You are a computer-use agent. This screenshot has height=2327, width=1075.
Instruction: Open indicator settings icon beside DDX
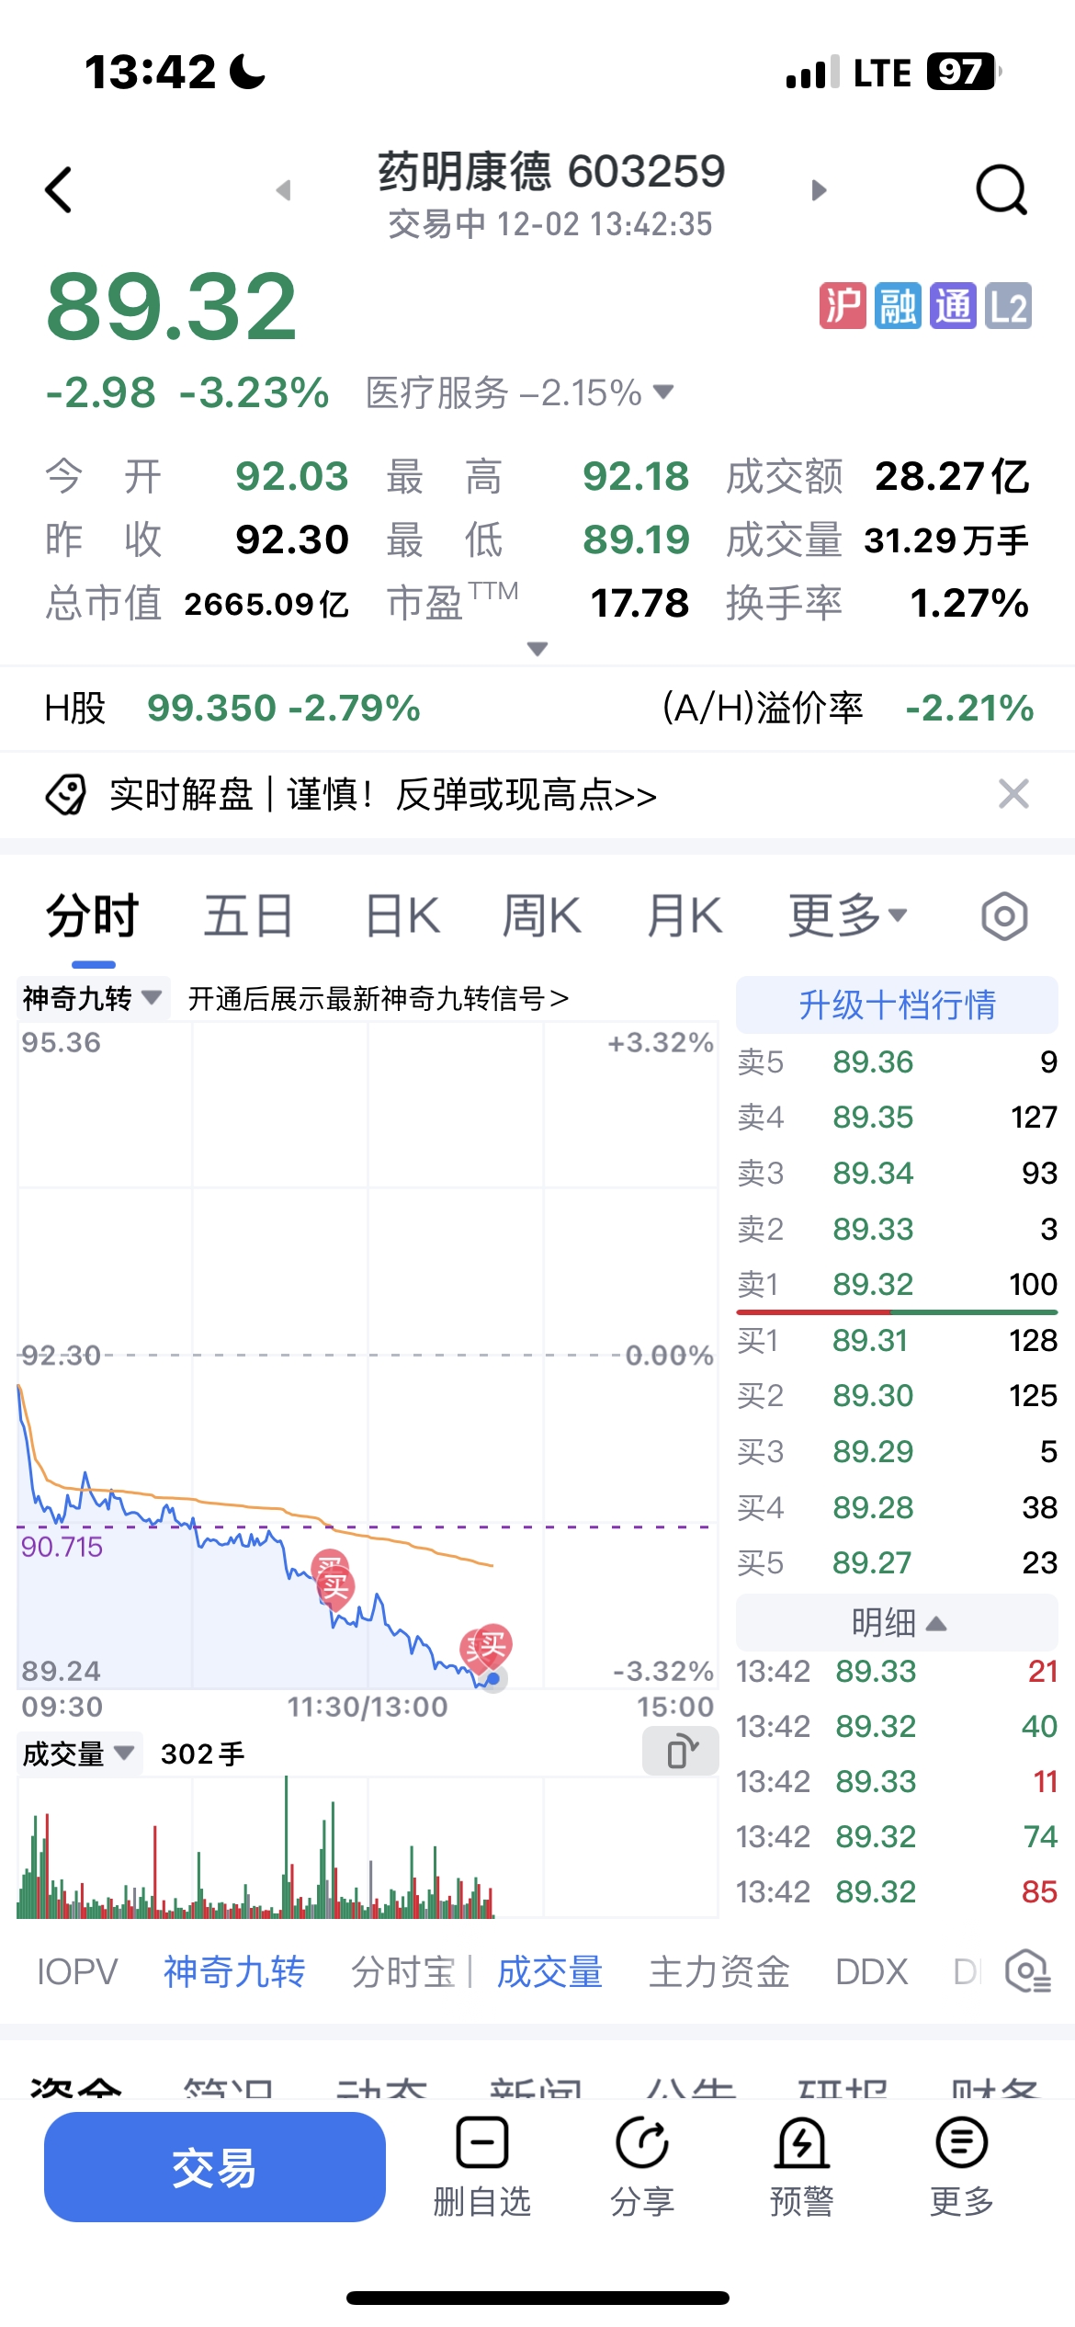pos(1027,1971)
